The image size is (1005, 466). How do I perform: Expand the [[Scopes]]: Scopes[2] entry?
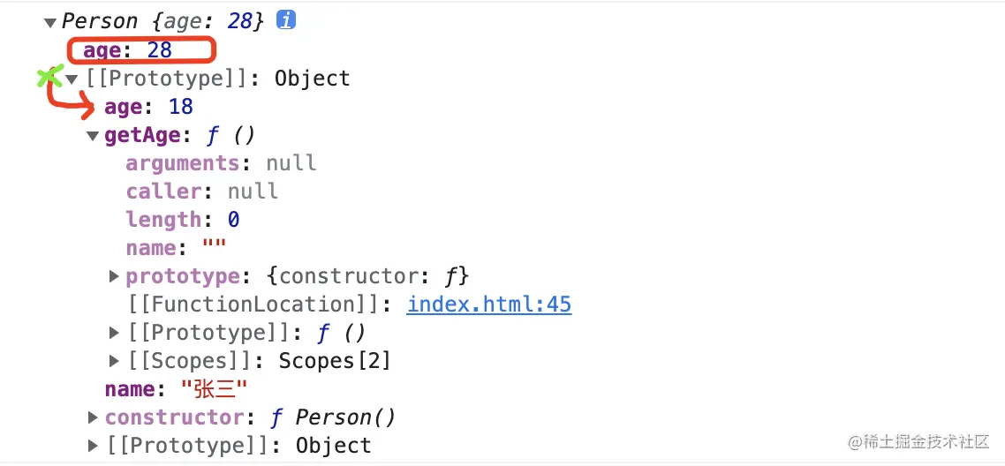coord(114,361)
